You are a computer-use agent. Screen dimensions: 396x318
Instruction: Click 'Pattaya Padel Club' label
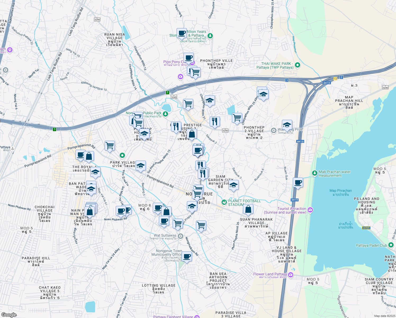pos(371,245)
